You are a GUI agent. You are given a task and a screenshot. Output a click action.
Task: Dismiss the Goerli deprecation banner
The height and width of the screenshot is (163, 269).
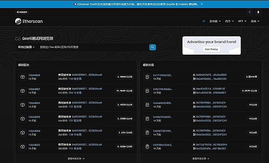pyautogui.click(x=202, y=4)
